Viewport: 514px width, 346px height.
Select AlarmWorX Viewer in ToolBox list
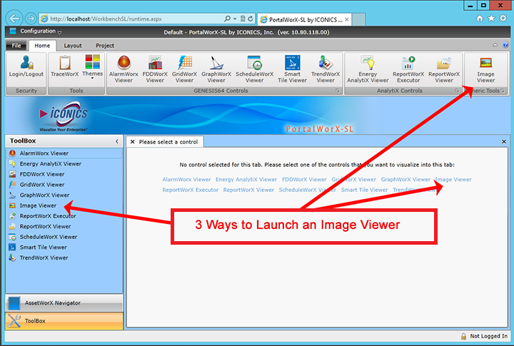click(x=64, y=153)
